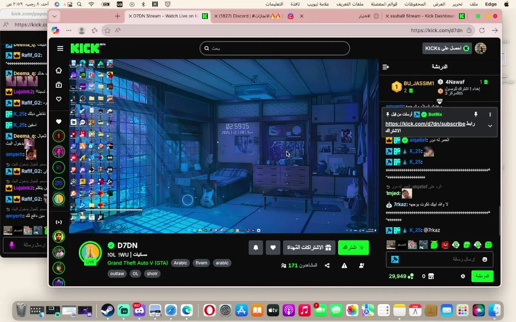Click the live stream video player
Screen dimensions: 516x322
[x=224, y=146]
